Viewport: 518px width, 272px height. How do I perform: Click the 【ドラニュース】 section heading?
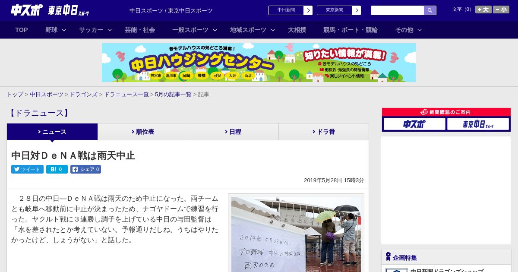pos(39,113)
